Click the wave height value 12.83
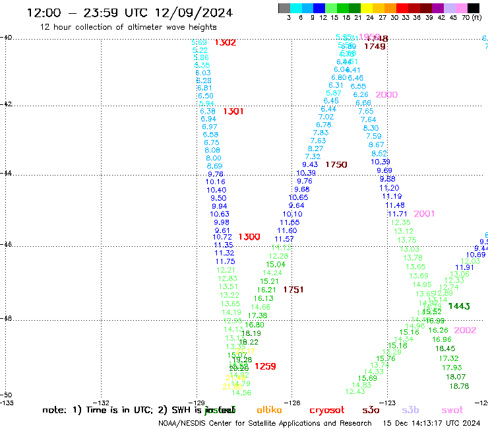Image resolution: width=488 pixels, height=429 pixels. tap(228, 279)
